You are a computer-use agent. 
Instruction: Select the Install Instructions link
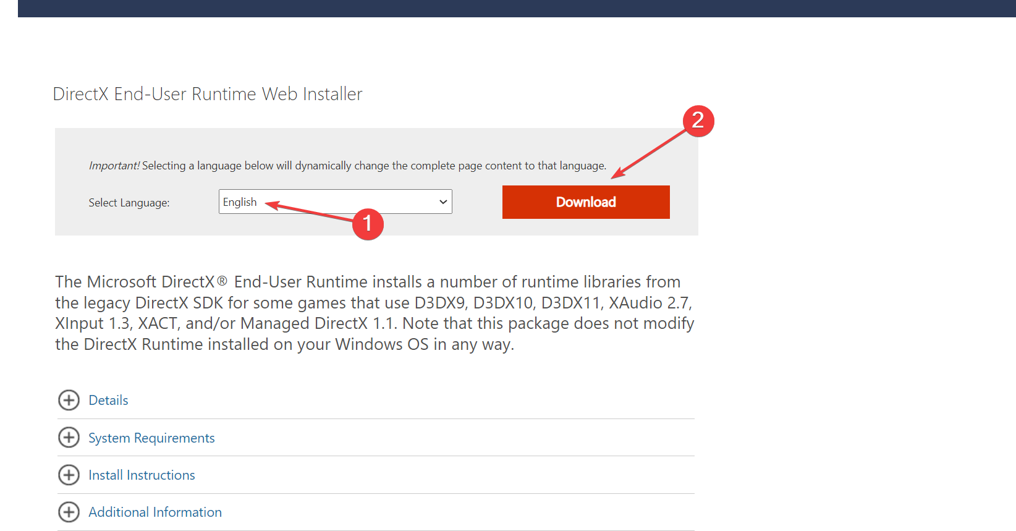coord(142,475)
